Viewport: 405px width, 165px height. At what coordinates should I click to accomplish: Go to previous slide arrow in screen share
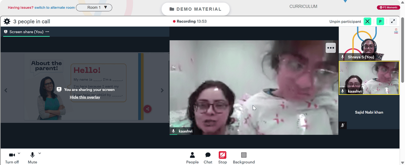tap(6, 90)
